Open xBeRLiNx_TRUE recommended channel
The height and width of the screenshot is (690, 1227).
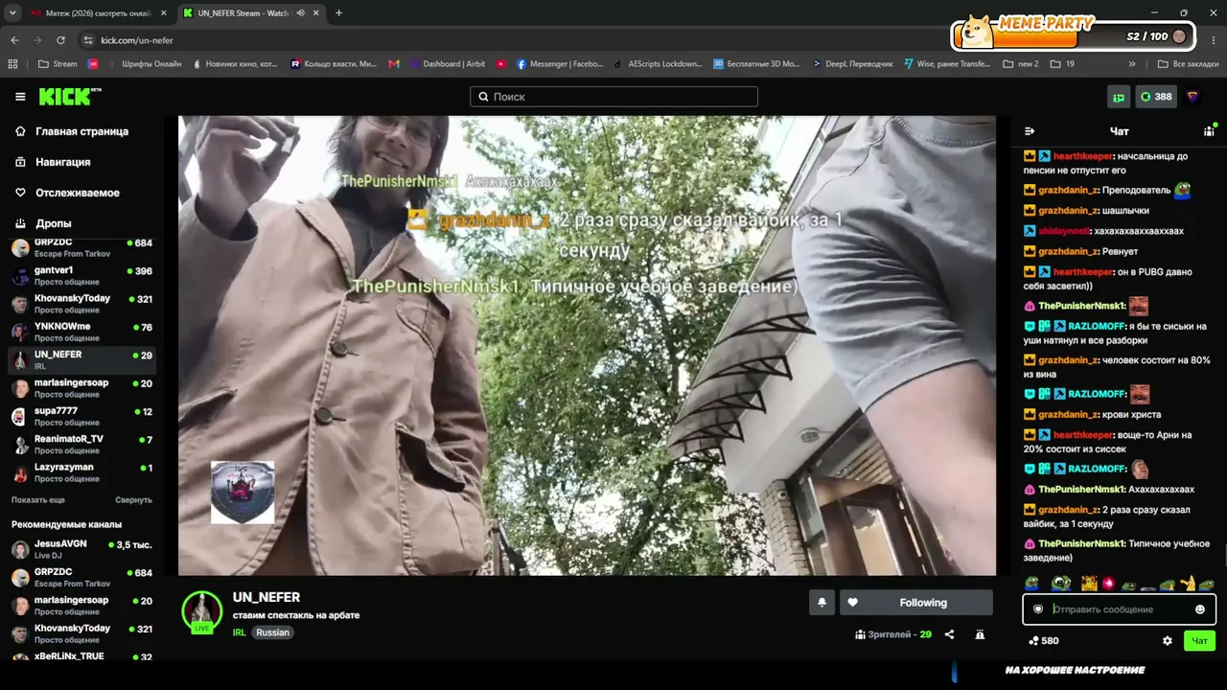click(x=81, y=658)
